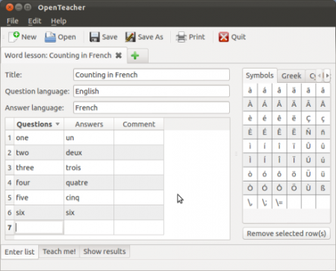336x271 pixels.
Task: Insert the ö lowercase symbol
Action: [x=293, y=174]
